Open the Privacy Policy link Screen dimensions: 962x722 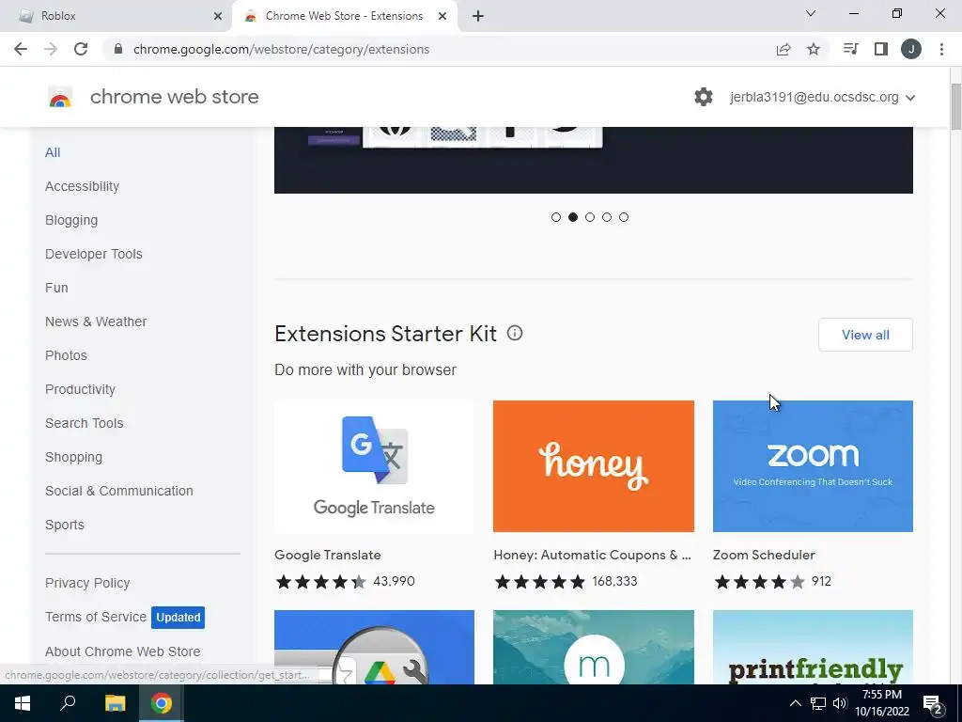point(87,583)
